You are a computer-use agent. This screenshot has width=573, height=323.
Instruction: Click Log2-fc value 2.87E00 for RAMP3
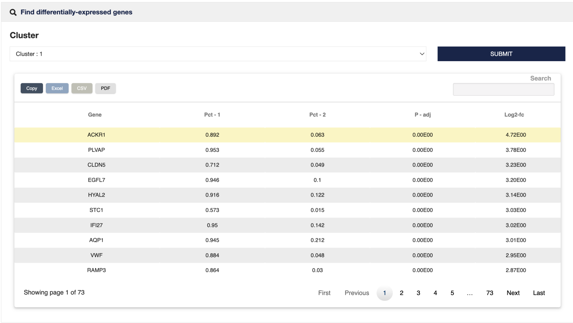(x=516, y=270)
